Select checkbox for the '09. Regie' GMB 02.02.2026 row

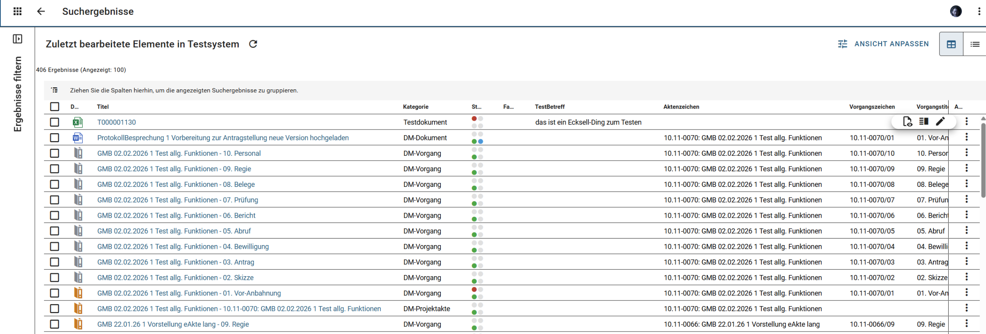click(55, 169)
